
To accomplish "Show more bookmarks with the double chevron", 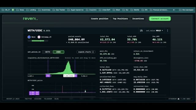I will tap(174, 10).
